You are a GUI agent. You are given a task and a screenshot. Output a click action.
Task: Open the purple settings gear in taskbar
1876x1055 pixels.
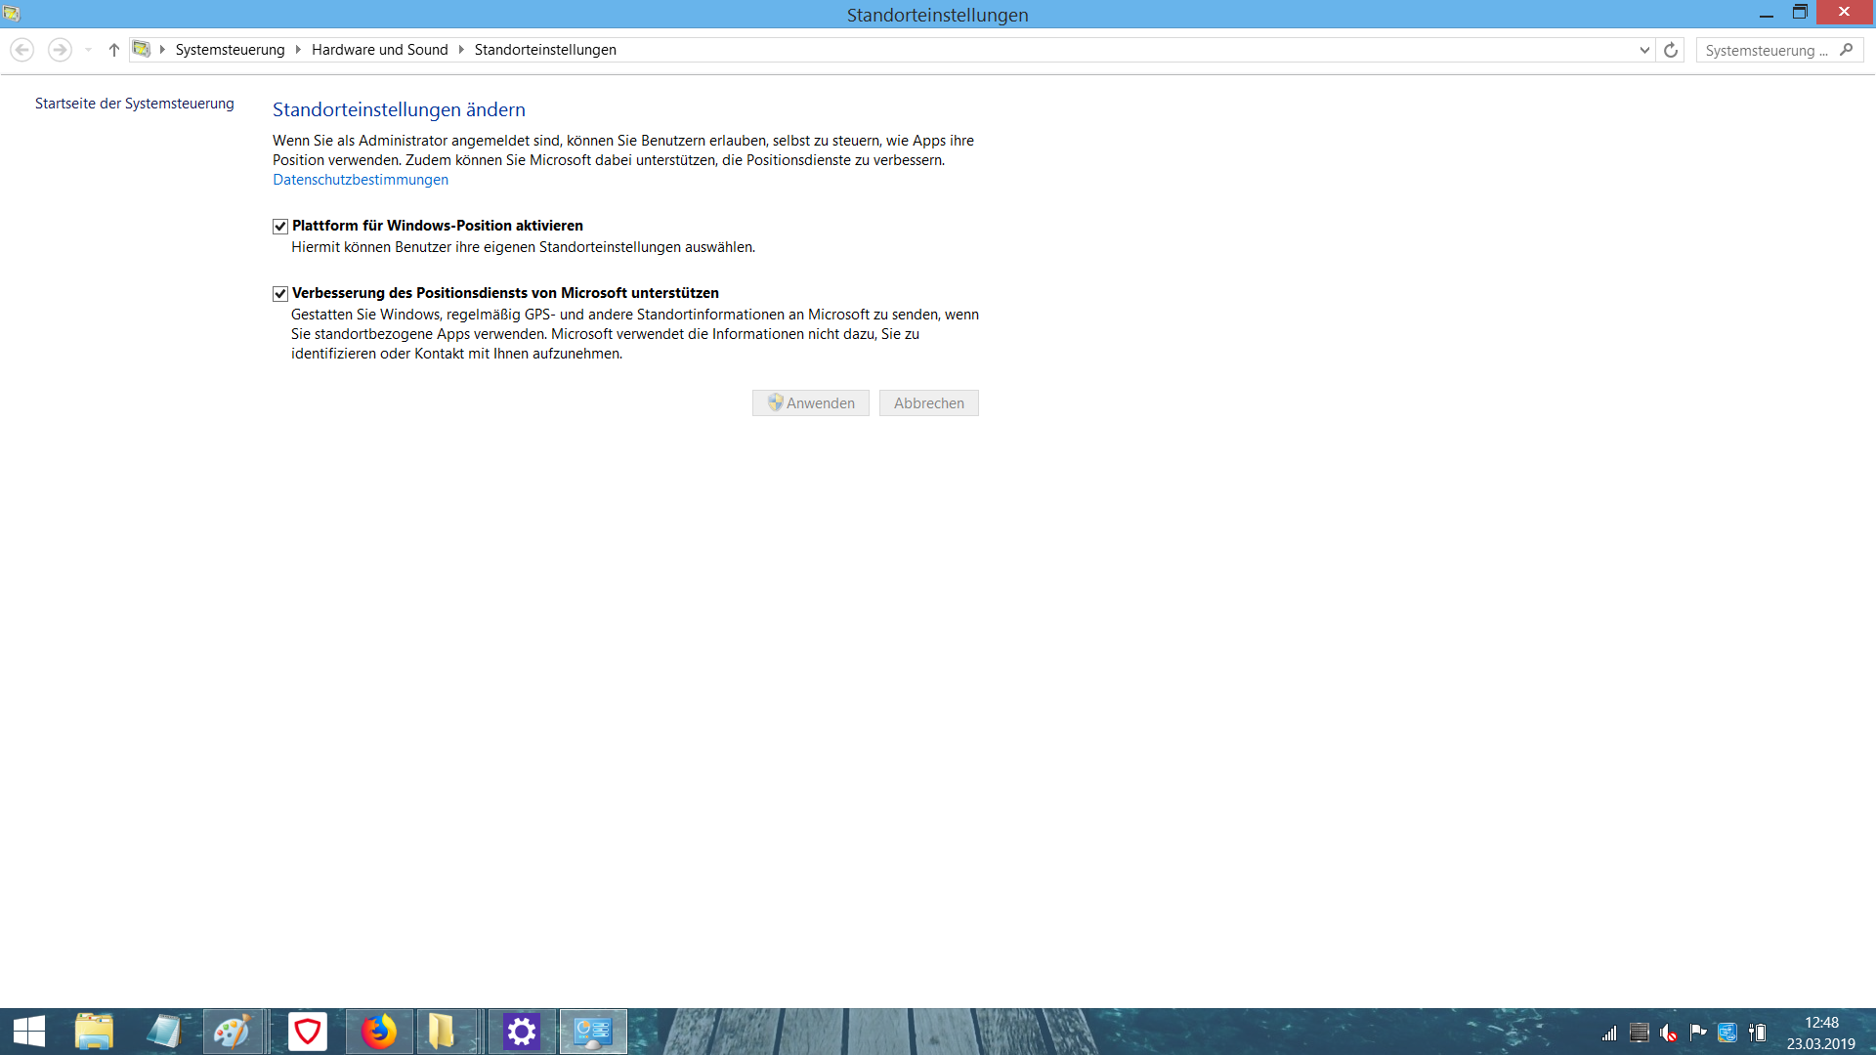tap(522, 1032)
